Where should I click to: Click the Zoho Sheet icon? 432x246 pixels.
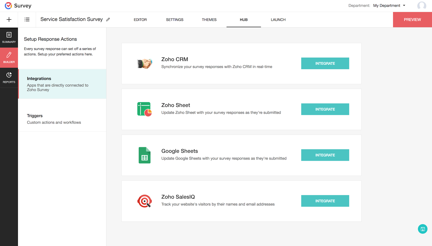click(x=145, y=109)
